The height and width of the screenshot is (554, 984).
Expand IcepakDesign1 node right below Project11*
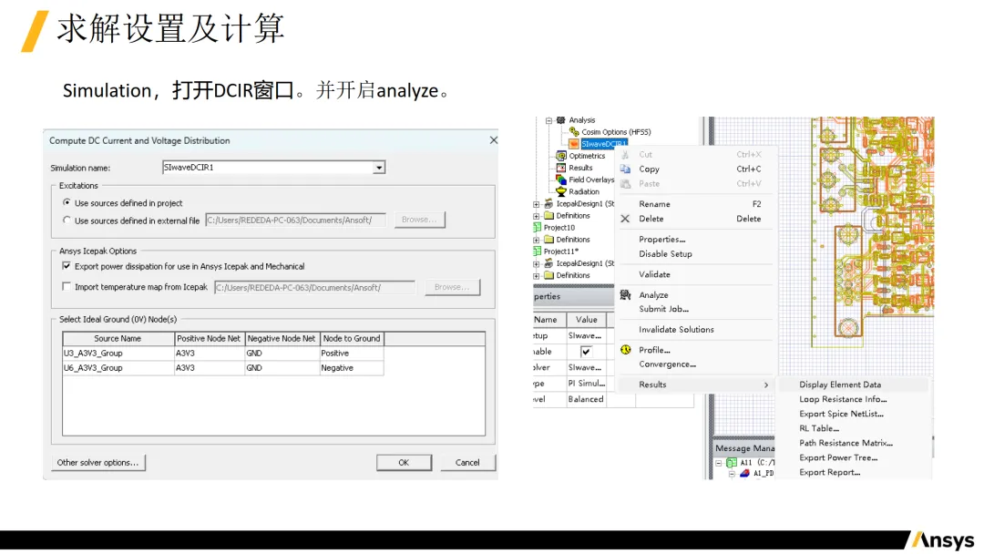(536, 263)
